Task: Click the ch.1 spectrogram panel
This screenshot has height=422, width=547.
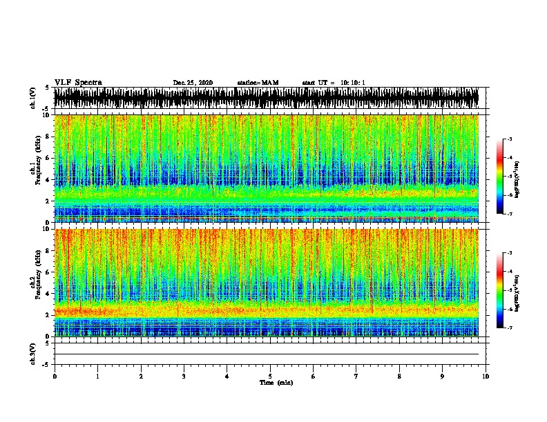Action: (267, 168)
